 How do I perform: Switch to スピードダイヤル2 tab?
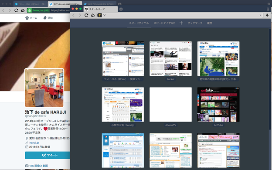(164, 23)
